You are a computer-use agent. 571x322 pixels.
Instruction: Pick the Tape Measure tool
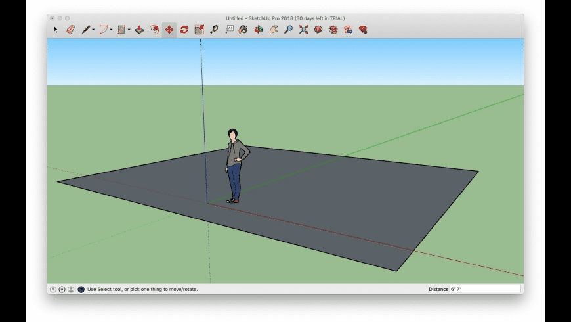pyautogui.click(x=214, y=30)
